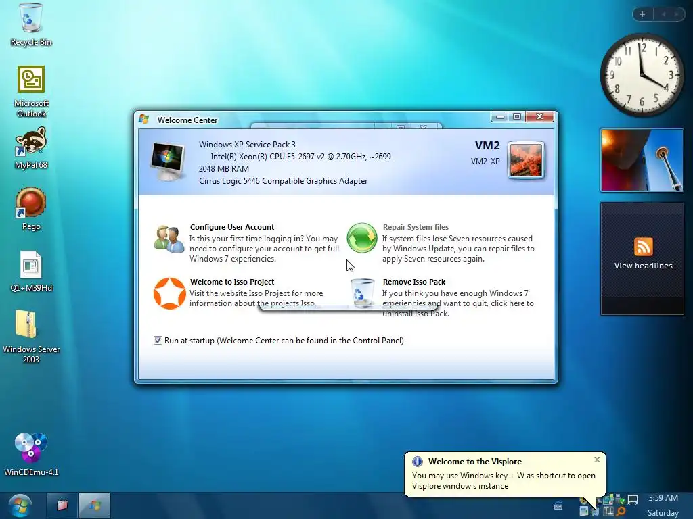The width and height of the screenshot is (693, 519).
Task: Click the orange magnifier tray icon
Action: [x=621, y=511]
